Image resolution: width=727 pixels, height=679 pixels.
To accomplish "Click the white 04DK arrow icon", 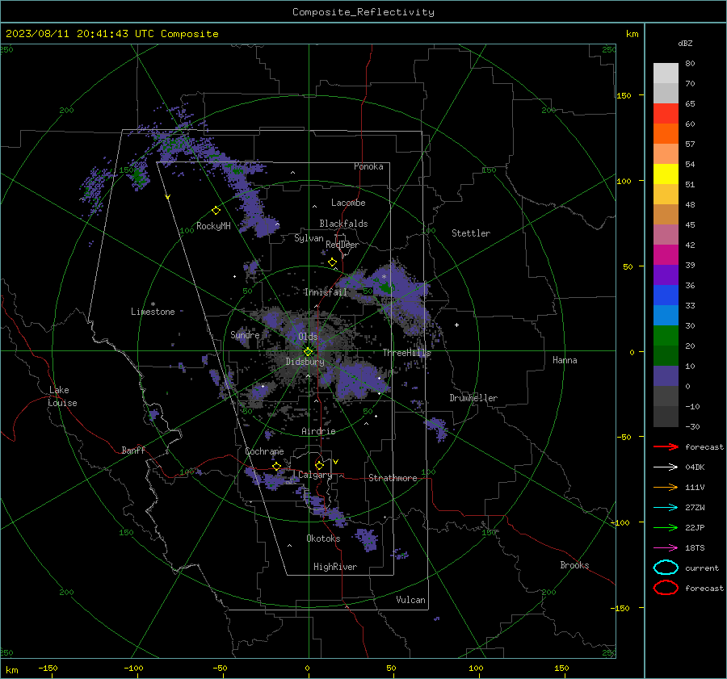I will click(x=666, y=467).
